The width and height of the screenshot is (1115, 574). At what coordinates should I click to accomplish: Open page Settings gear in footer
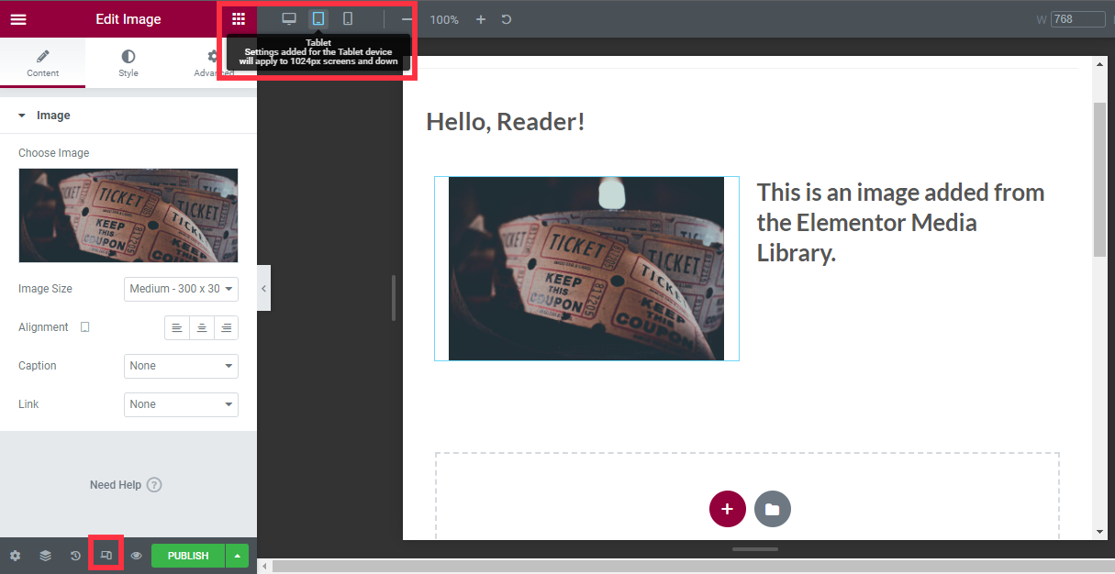[x=15, y=556]
